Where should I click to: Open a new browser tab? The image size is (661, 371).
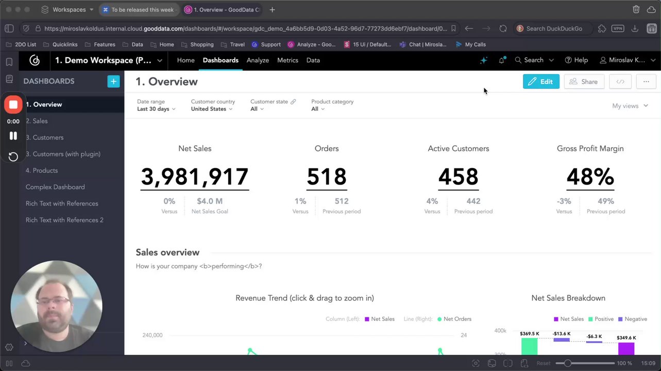(x=272, y=9)
